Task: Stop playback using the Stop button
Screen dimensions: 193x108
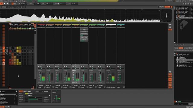Action: (5, 4)
